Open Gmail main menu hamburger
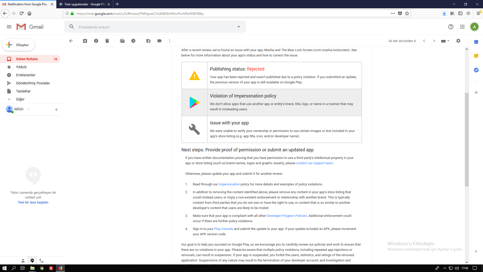The width and height of the screenshot is (483, 272). coord(9,27)
